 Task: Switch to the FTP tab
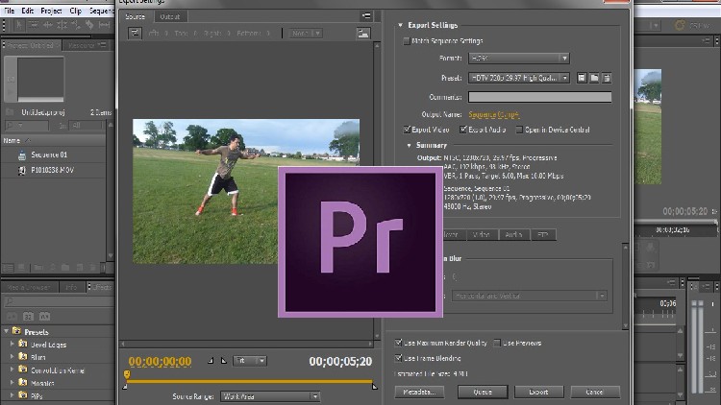click(543, 234)
